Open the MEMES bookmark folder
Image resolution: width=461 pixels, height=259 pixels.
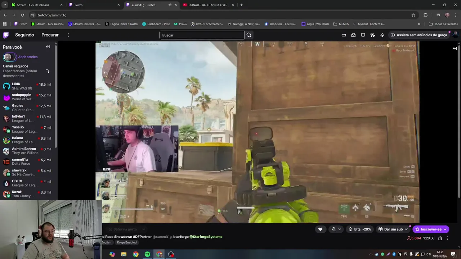click(341, 24)
